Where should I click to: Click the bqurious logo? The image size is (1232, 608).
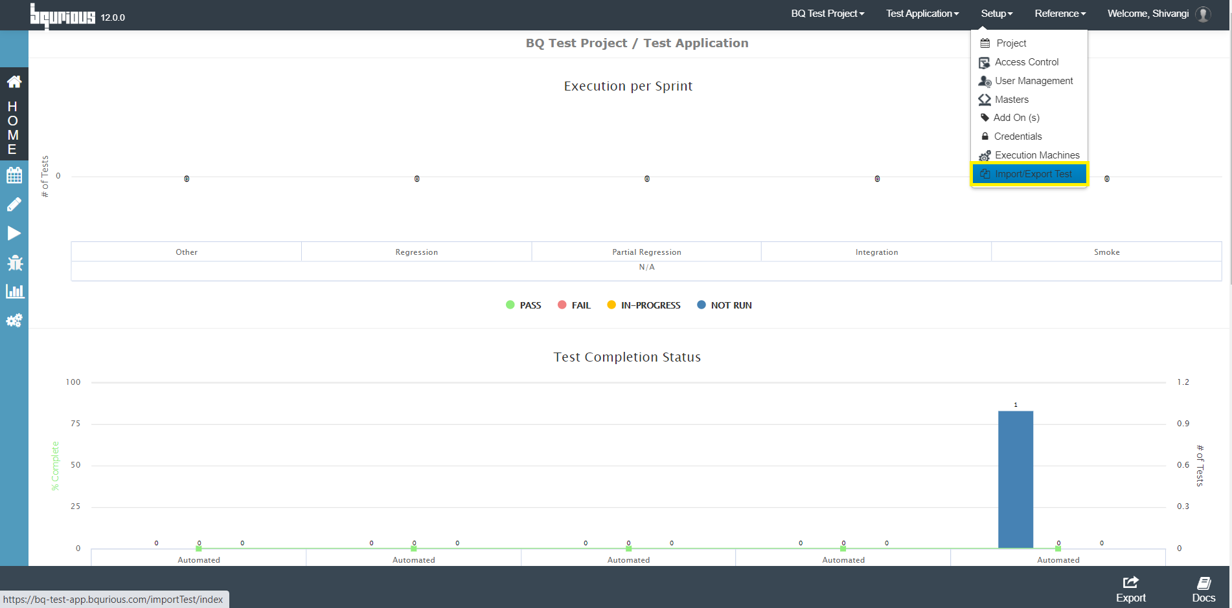coord(62,16)
